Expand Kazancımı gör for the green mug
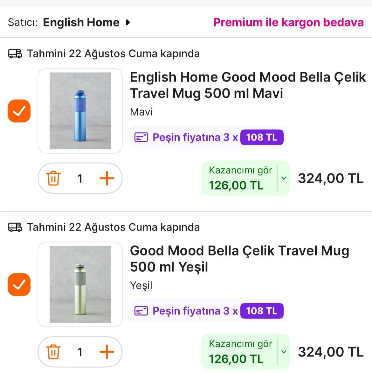The image size is (372, 373). [284, 352]
